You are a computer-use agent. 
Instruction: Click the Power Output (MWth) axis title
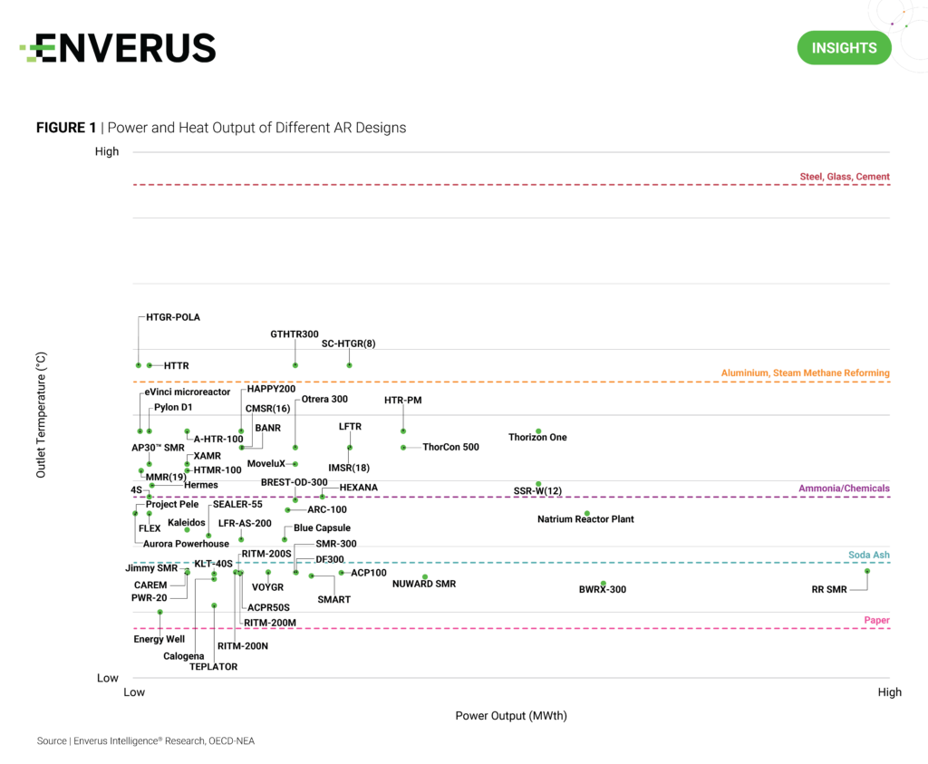(510, 716)
